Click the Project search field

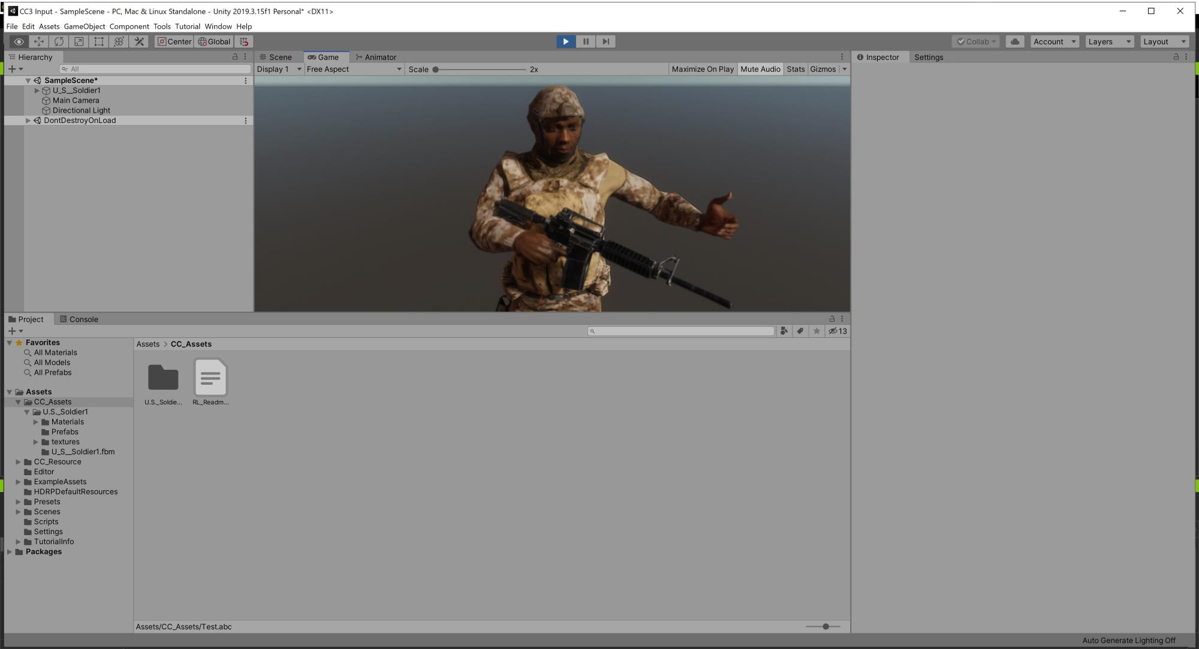681,331
